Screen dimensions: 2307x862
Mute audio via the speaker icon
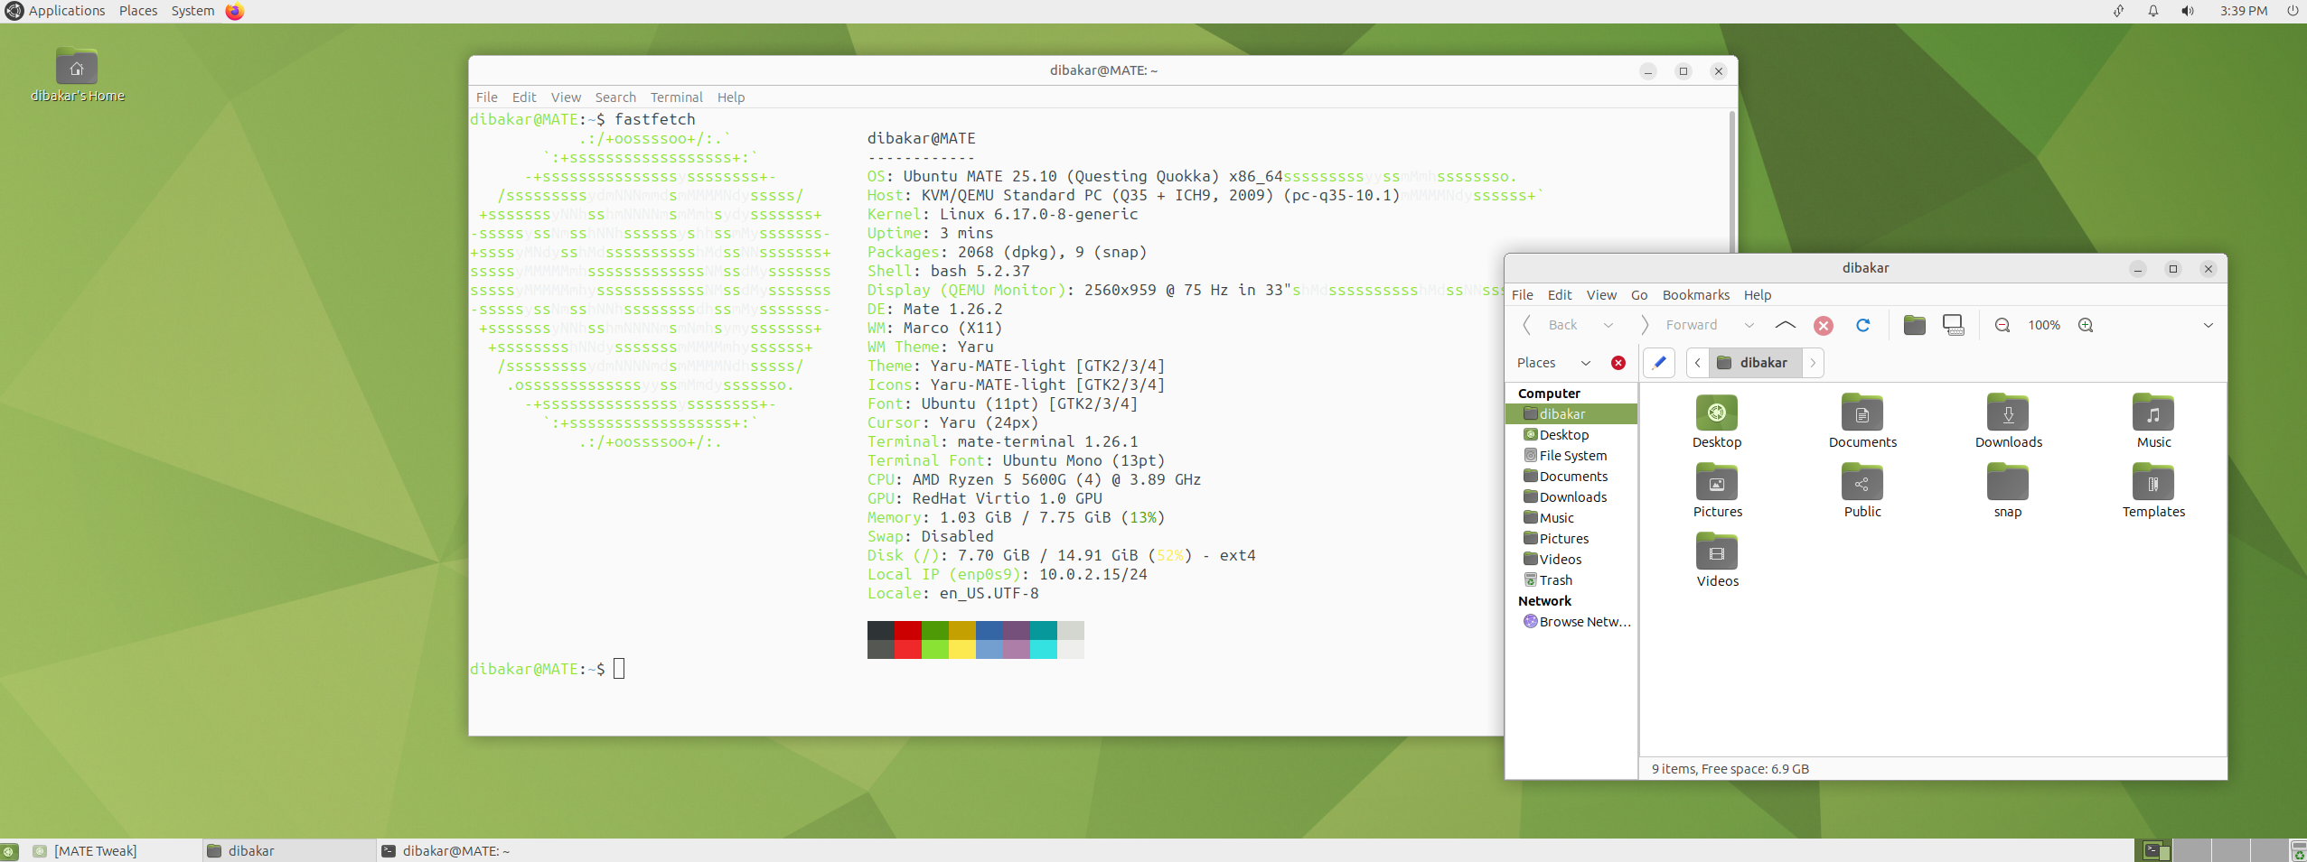coord(2187,11)
